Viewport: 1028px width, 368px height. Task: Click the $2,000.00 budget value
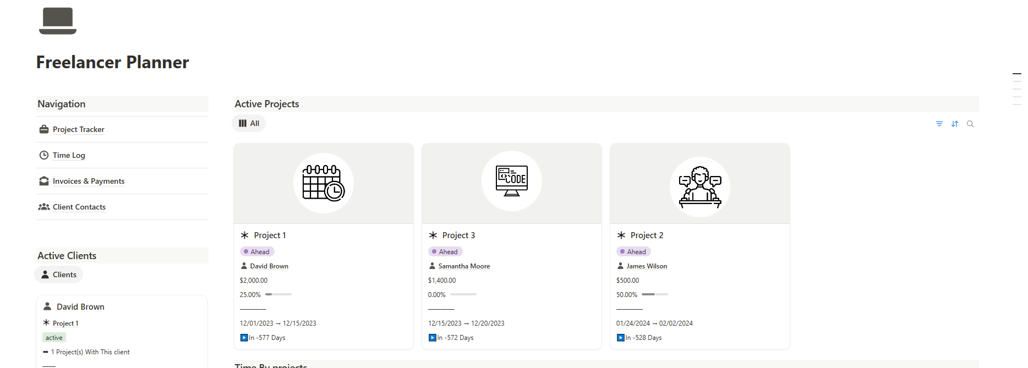pyautogui.click(x=254, y=281)
